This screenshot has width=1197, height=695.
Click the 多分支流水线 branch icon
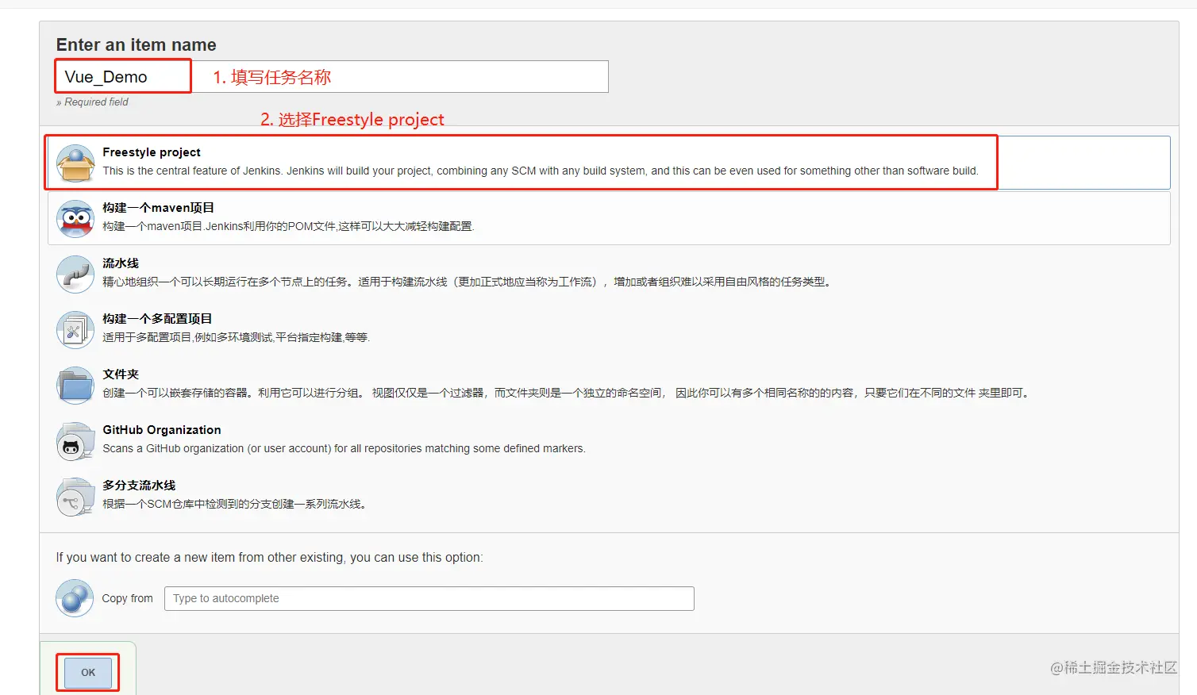[75, 497]
